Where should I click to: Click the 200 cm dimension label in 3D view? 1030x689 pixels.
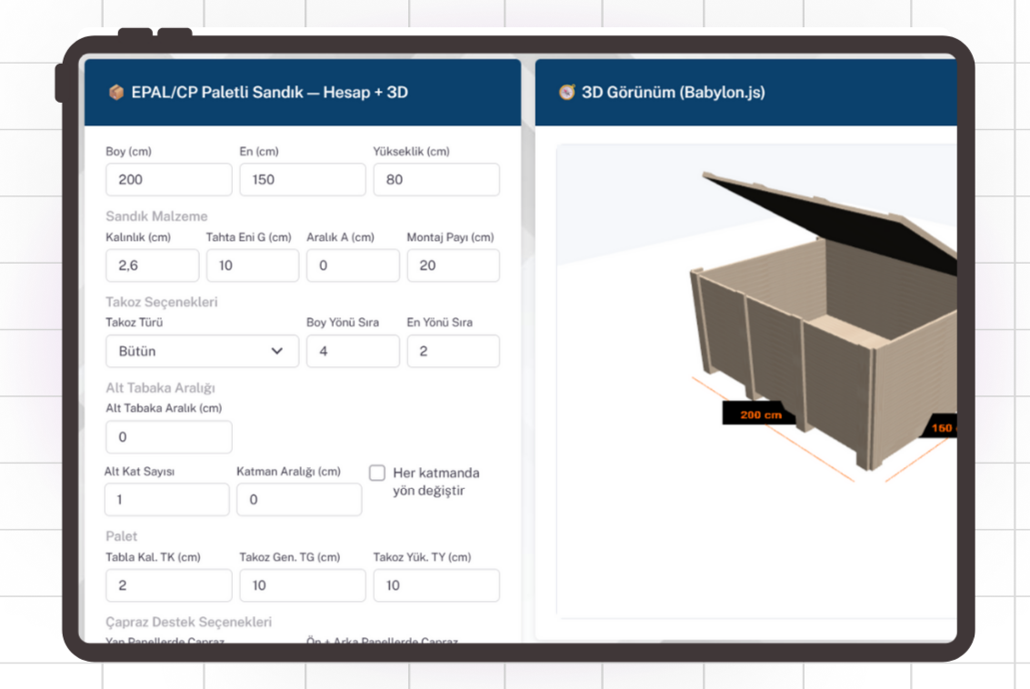click(761, 414)
